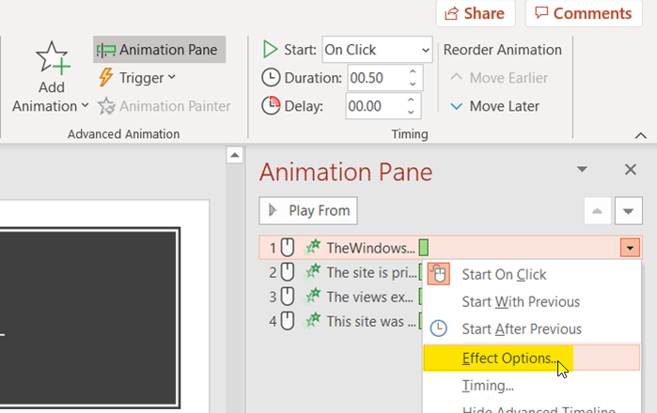
Task: Collapse the ribbon with the chevron
Action: (640, 135)
